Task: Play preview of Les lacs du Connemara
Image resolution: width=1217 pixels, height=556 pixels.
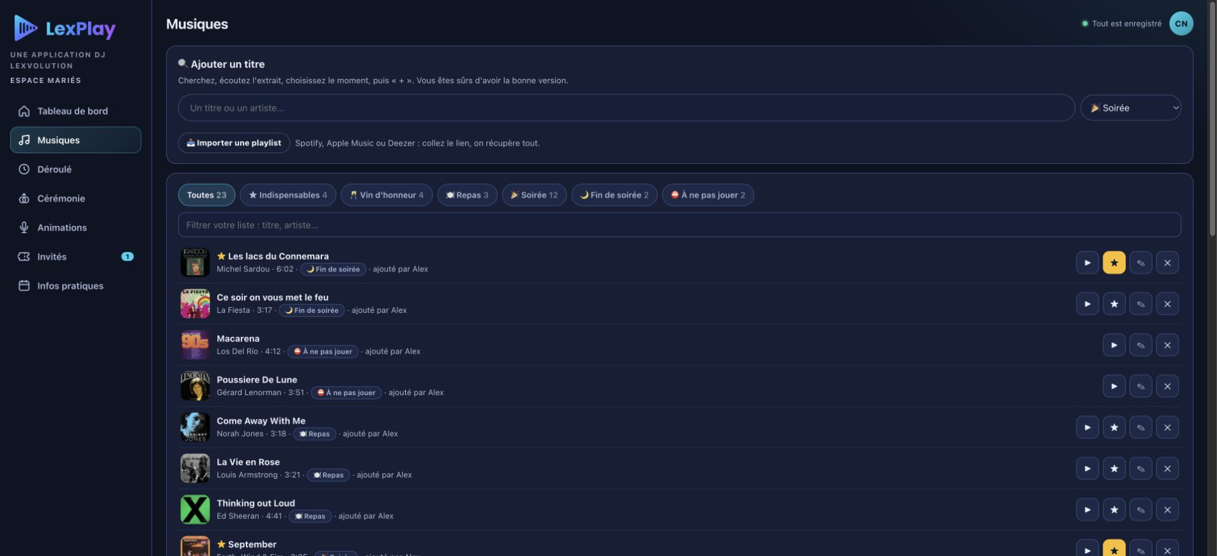Action: (x=1087, y=262)
